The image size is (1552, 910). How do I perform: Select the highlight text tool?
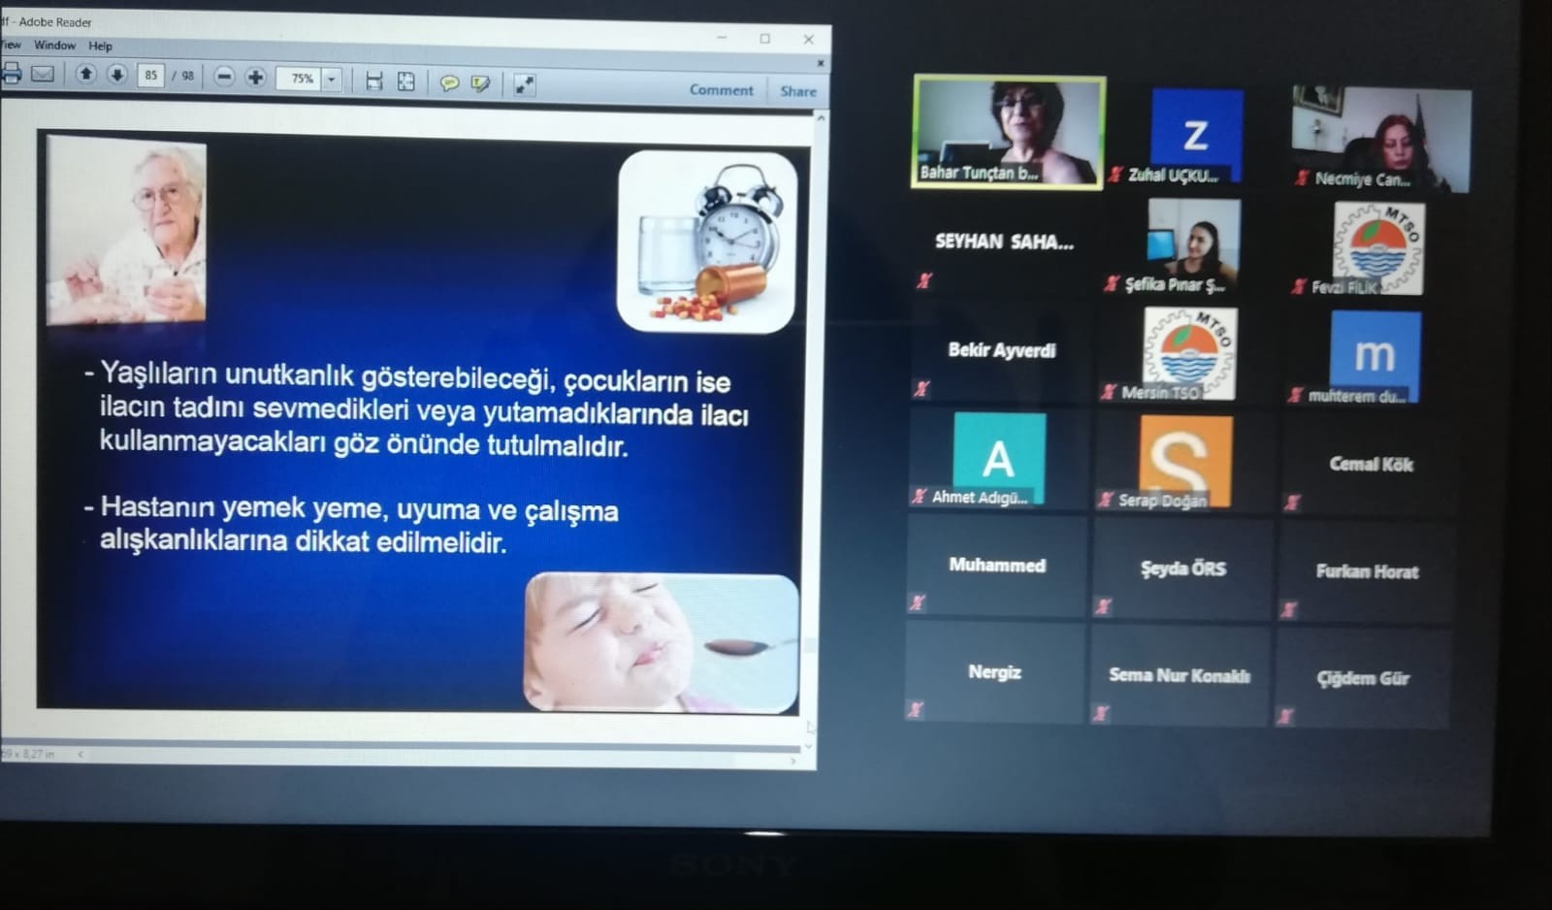[x=480, y=83]
